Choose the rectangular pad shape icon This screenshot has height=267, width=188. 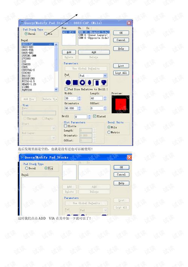[x=97, y=82]
